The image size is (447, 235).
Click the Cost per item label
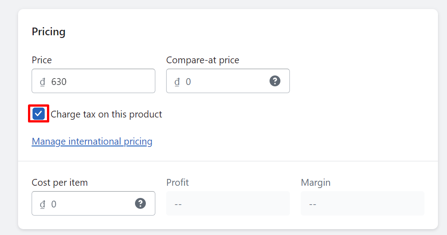tap(60, 183)
